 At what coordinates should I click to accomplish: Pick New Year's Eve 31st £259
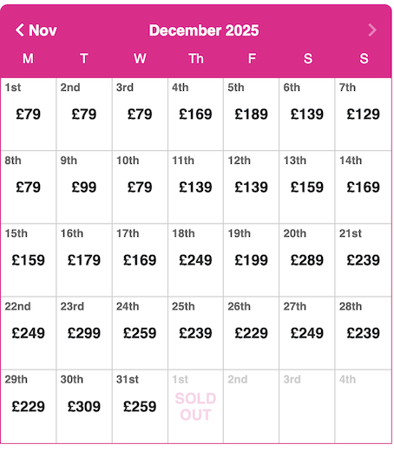[x=140, y=406]
